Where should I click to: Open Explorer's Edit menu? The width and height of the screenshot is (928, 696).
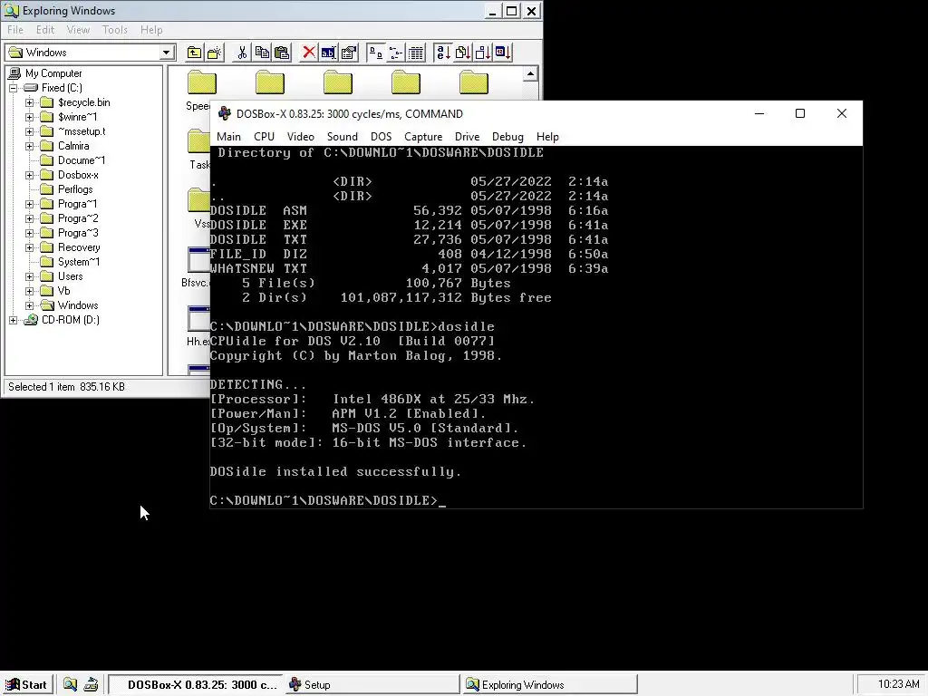tap(45, 30)
